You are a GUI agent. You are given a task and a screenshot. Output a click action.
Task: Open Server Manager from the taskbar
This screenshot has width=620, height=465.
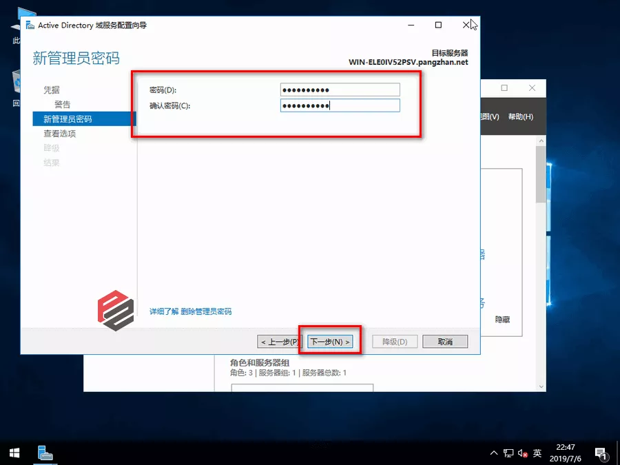(46, 453)
